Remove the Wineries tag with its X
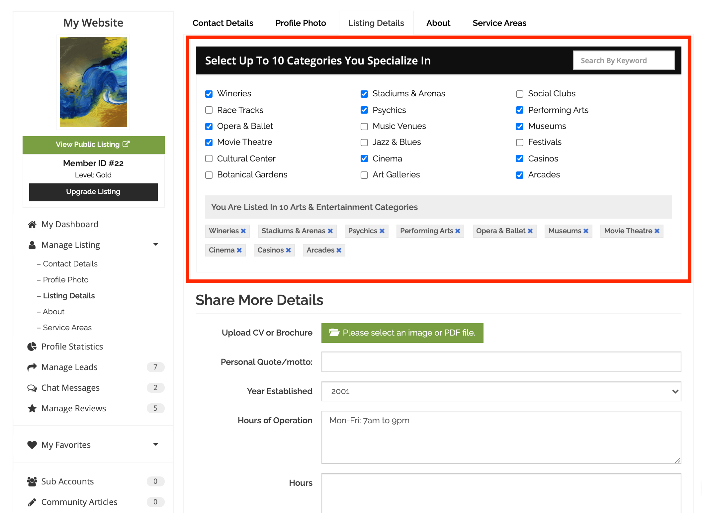The height and width of the screenshot is (513, 702). coord(243,231)
